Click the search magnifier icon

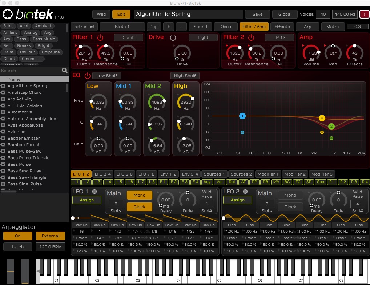(64, 70)
